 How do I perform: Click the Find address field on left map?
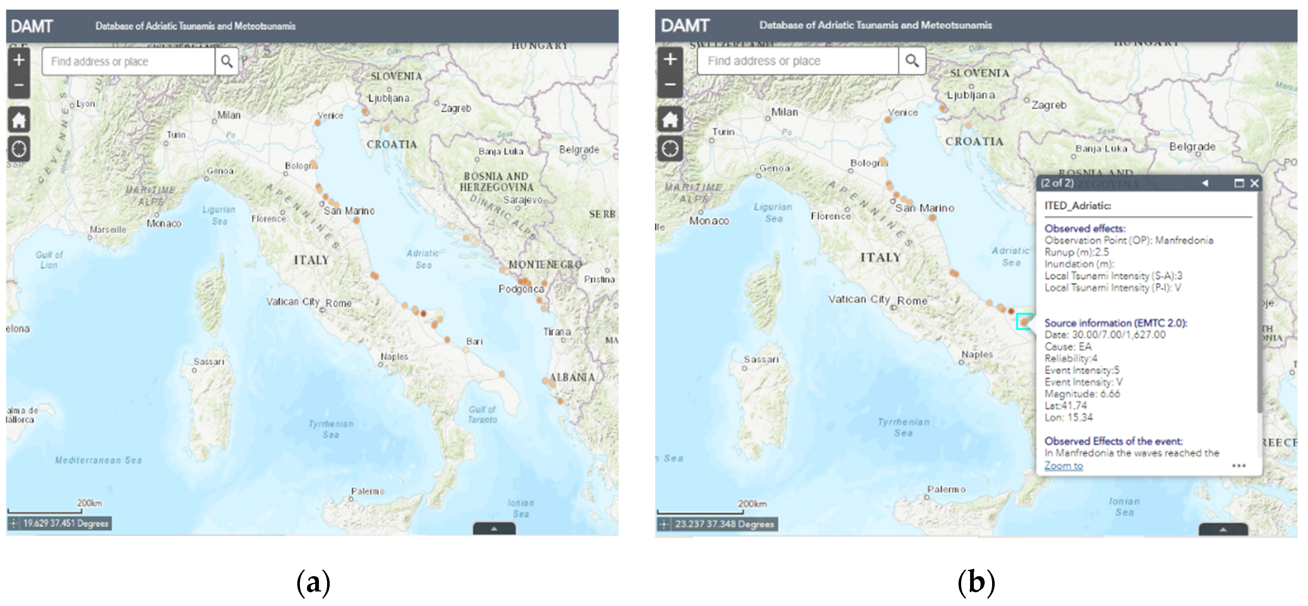(x=128, y=61)
